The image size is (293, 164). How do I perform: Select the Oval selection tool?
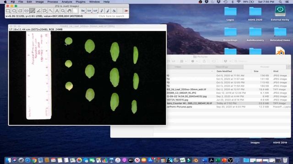(x=14, y=11)
